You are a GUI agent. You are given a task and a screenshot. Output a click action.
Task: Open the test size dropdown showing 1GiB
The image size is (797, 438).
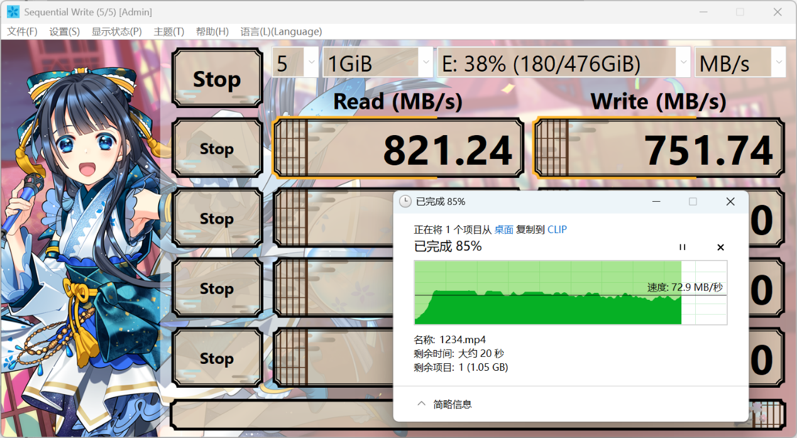(378, 63)
